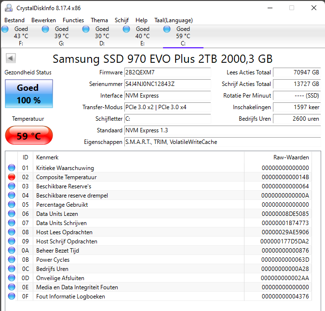
Task: Click the Kenmerk column header
Action: tap(138, 157)
